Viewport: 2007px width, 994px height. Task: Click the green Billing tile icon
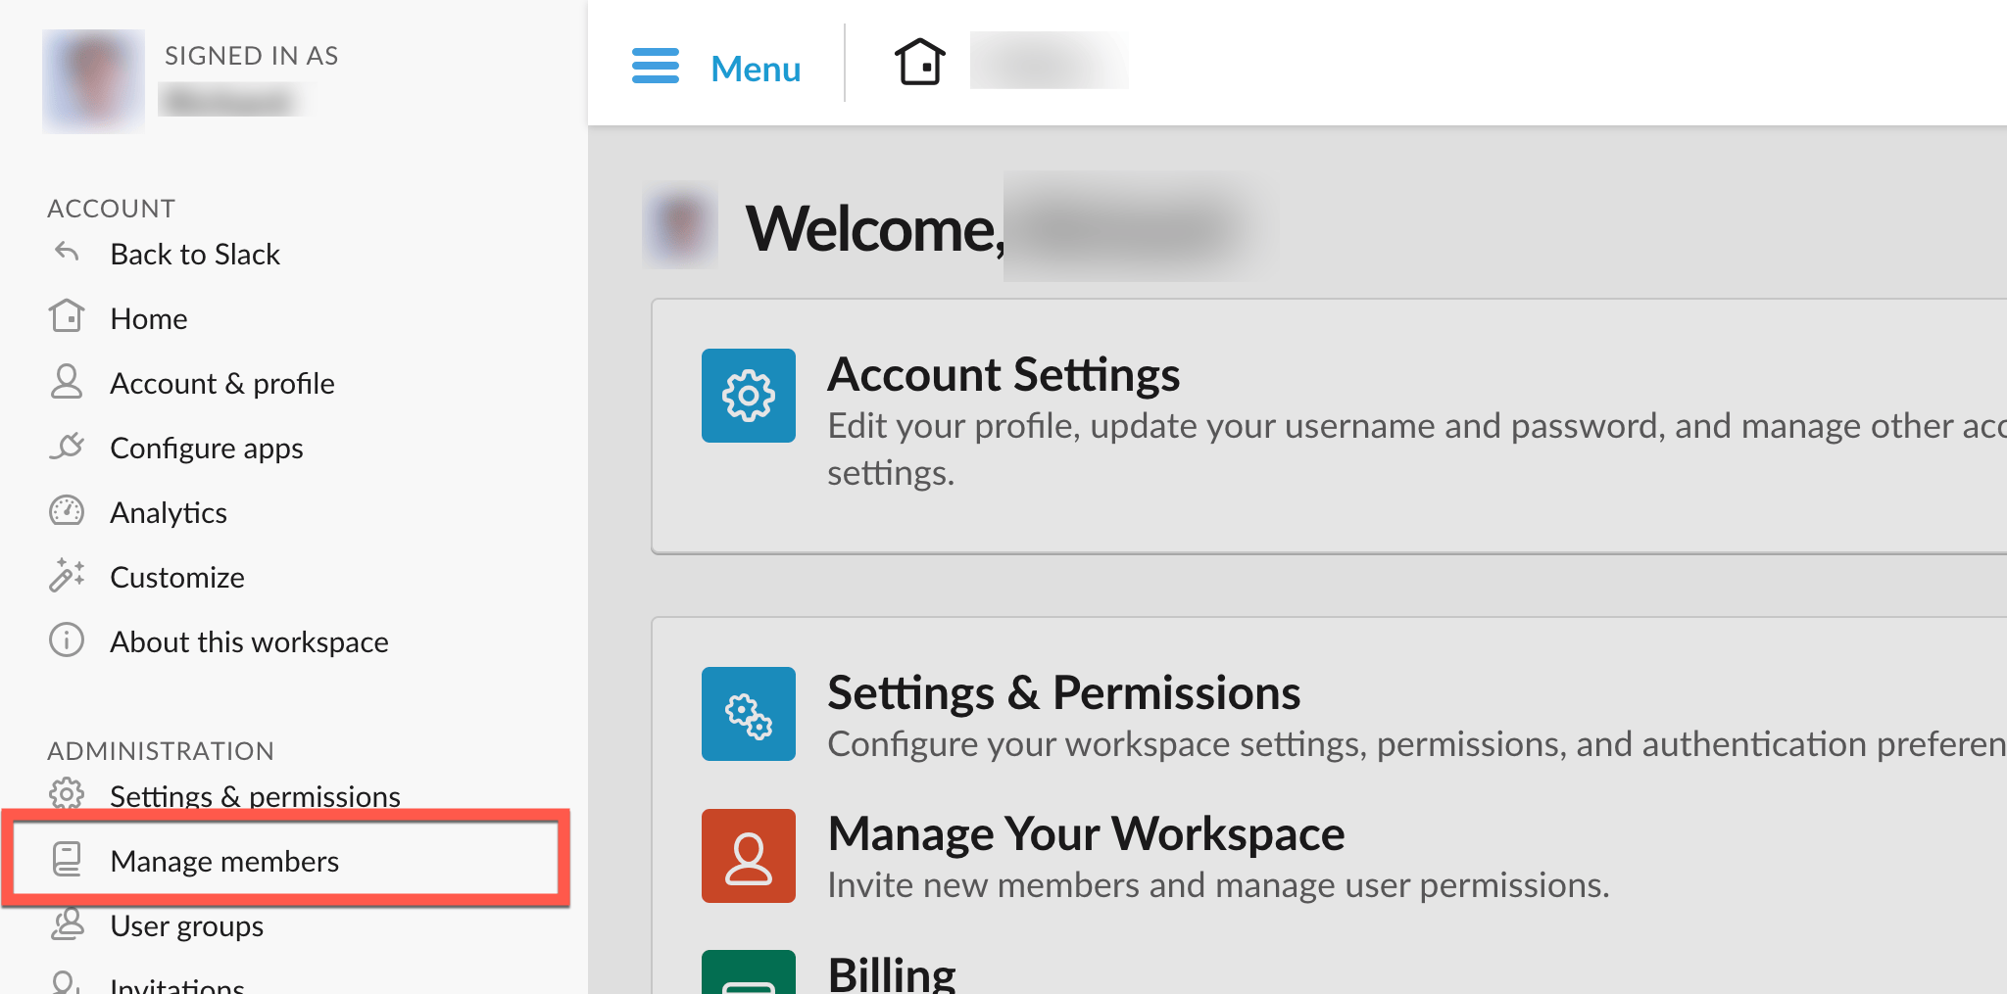coord(749,971)
